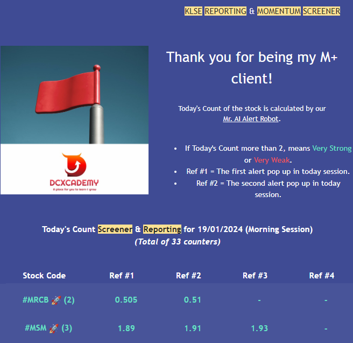Select the MRCB Ref #1 value 0.505
The height and width of the screenshot is (343, 353).
point(126,300)
